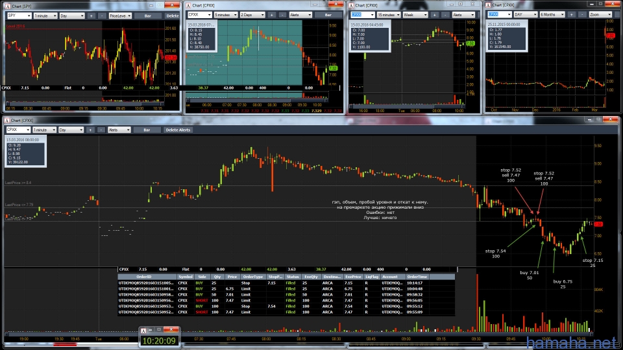Open the 15 minutes interval dropdown
Image resolution: width=623 pixels, height=350 pixels.
pyautogui.click(x=389, y=15)
